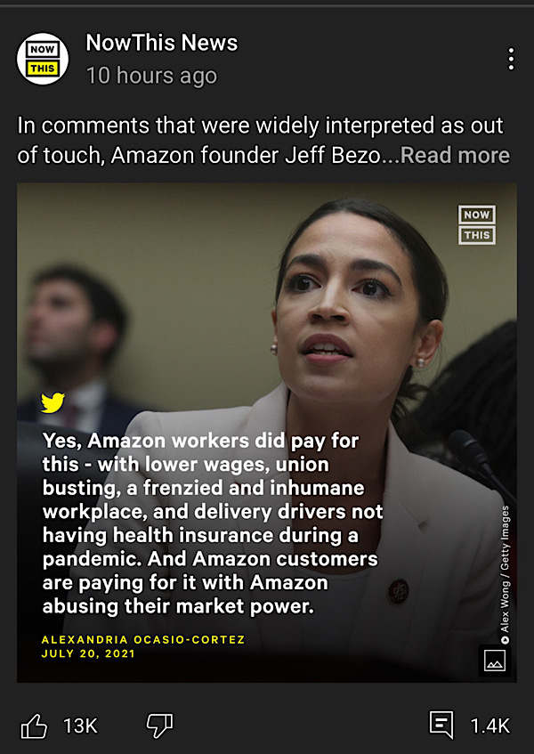Tap the Alexandria Ocasio-Cortez name label

point(143,639)
